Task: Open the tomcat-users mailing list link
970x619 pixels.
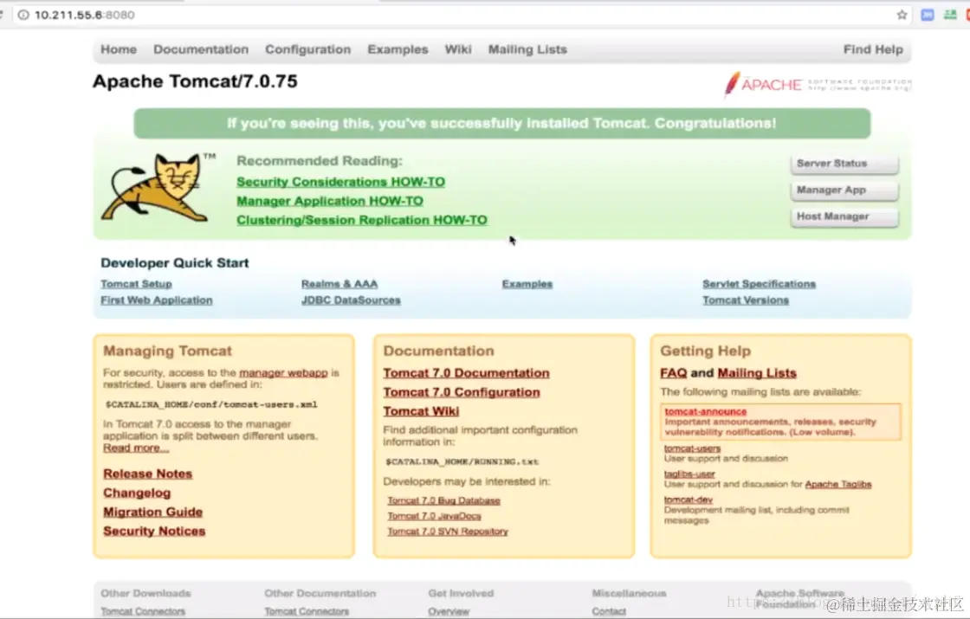Action: [692, 448]
